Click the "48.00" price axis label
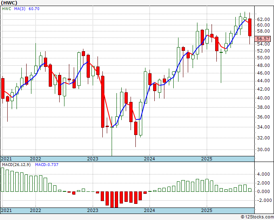Screen dimensions: 274x220 coord(264,65)
